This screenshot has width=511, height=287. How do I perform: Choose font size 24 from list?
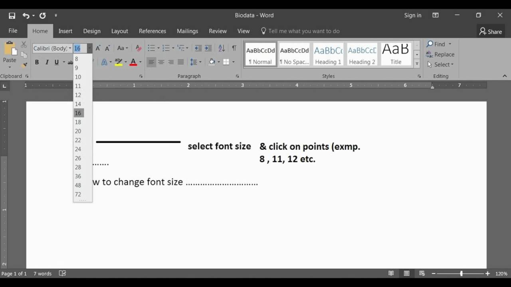pos(78,149)
